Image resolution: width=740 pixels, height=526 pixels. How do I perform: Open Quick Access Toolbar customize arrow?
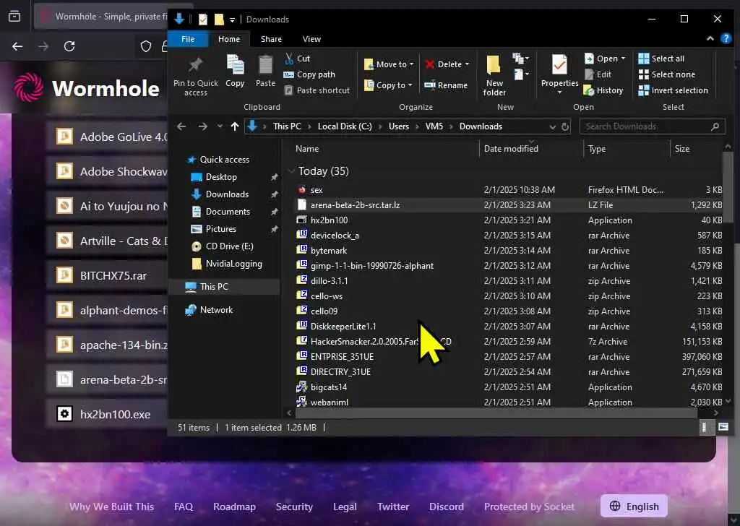click(x=232, y=20)
